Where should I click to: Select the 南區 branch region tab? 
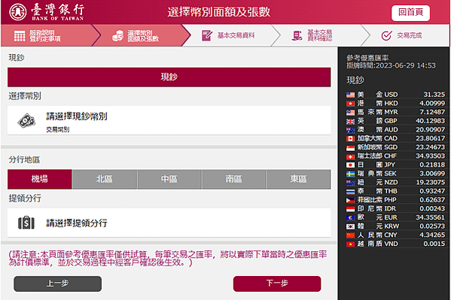coord(234,179)
